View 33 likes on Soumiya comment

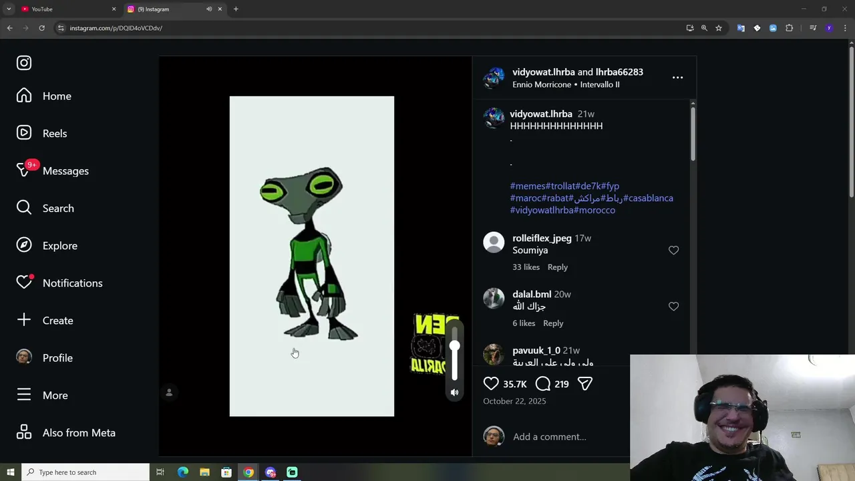click(526, 267)
